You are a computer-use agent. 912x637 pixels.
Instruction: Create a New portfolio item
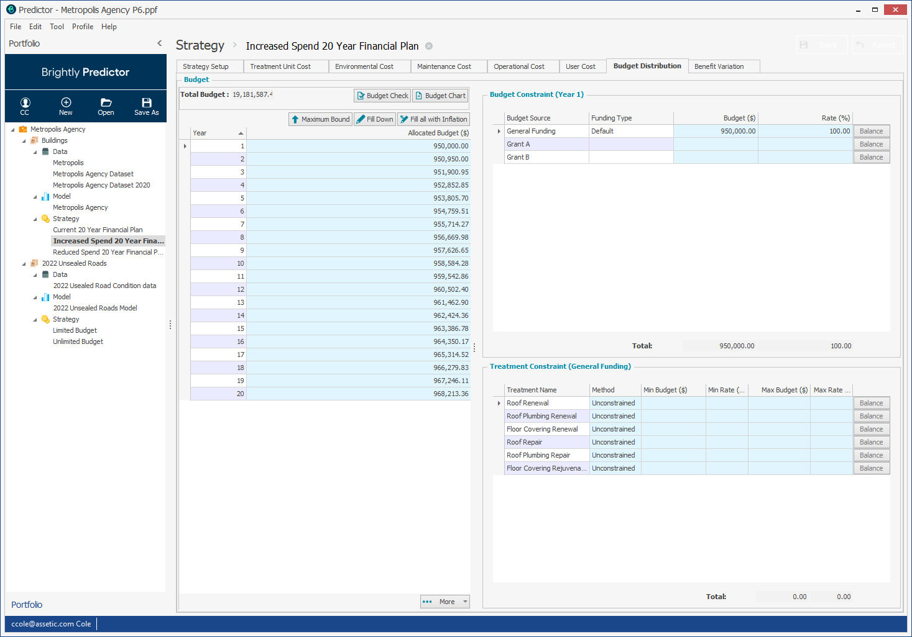[66, 106]
